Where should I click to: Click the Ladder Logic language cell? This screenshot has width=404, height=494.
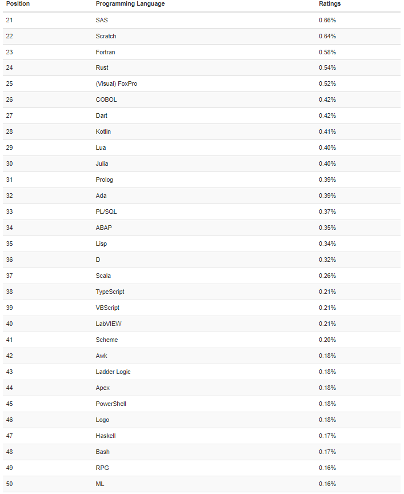(113, 372)
